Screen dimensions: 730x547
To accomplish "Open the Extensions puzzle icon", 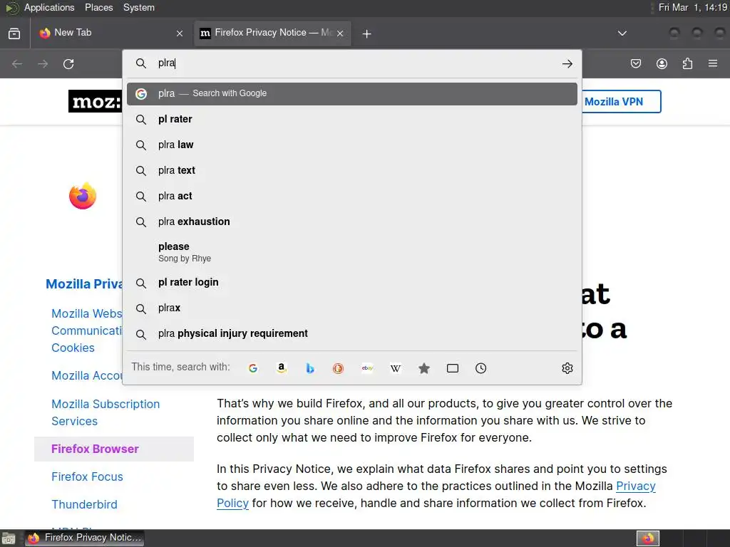I will click(687, 63).
